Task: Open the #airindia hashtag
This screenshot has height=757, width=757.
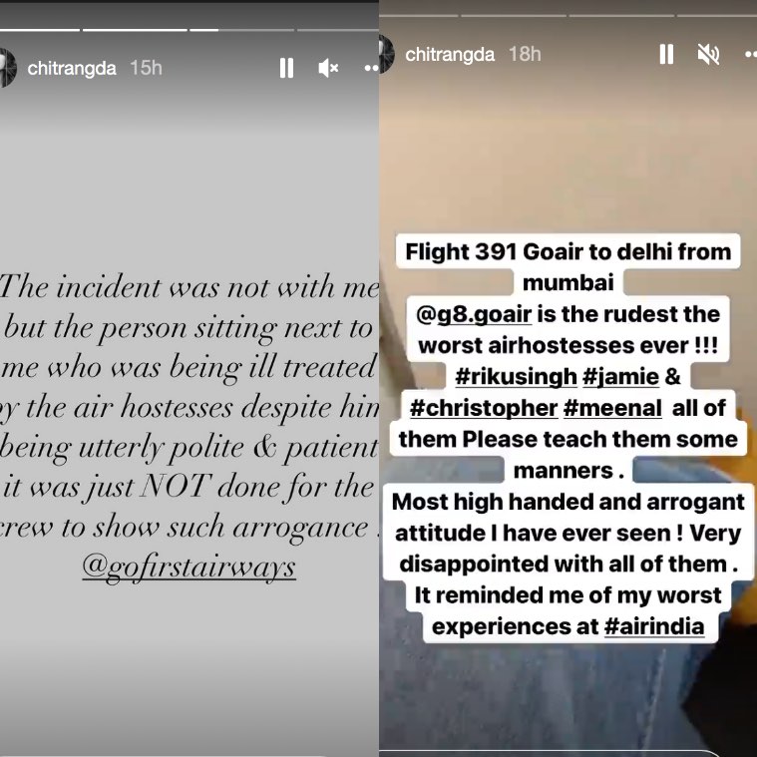Action: pyautogui.click(x=654, y=626)
